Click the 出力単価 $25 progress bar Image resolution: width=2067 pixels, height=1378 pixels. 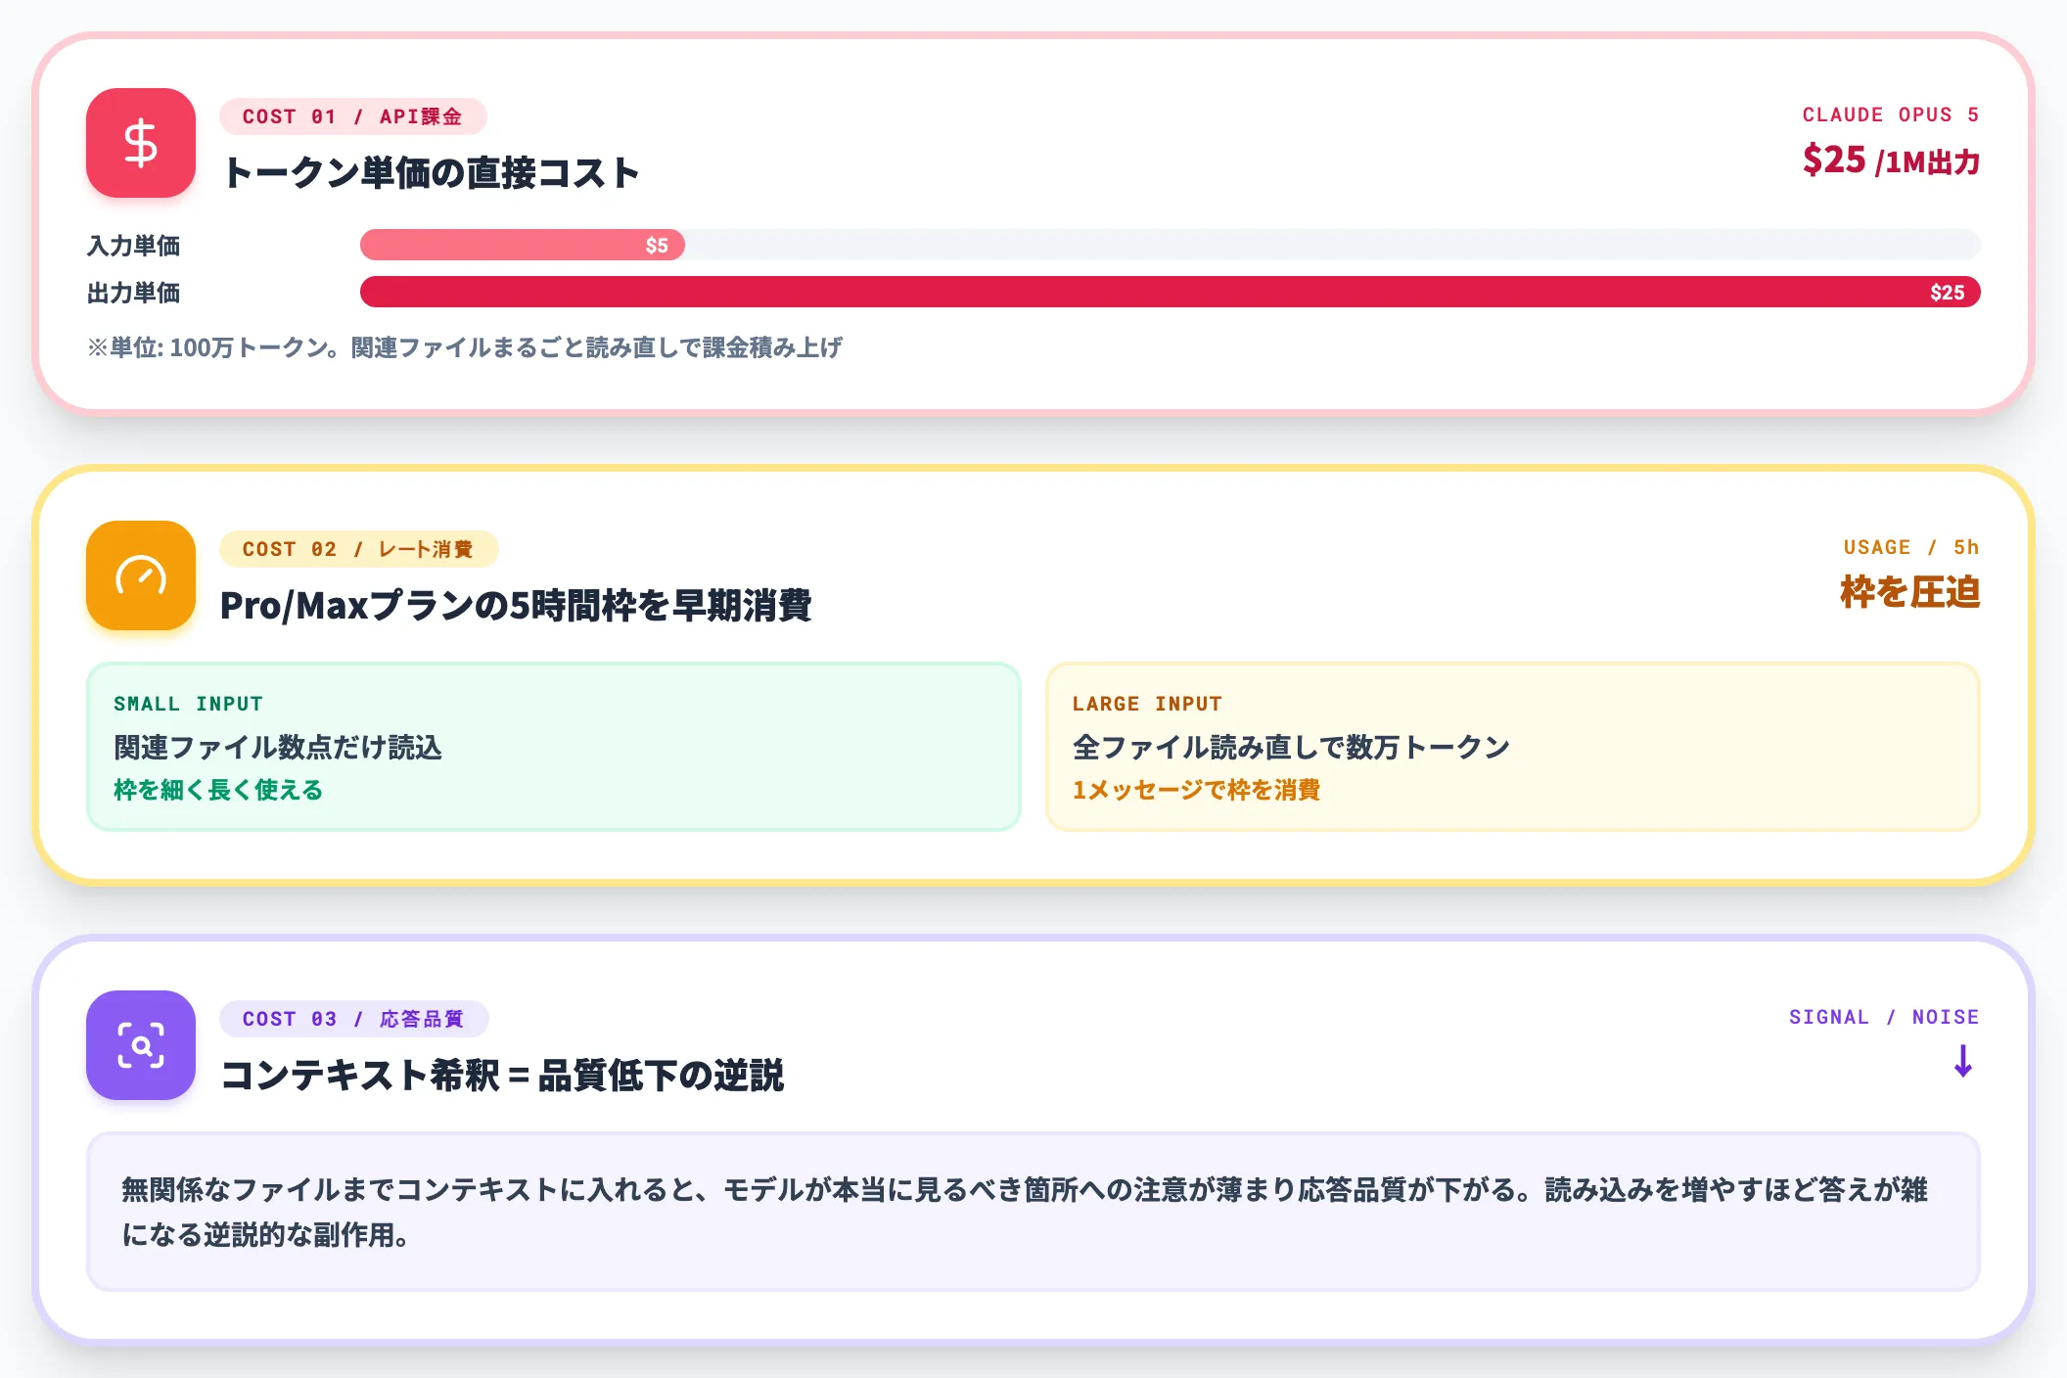click(1170, 292)
